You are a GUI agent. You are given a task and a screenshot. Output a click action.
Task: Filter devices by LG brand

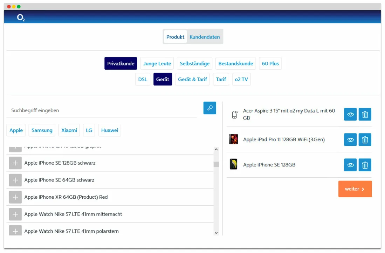click(x=89, y=130)
